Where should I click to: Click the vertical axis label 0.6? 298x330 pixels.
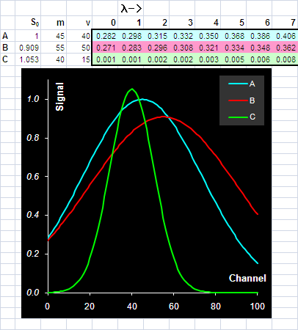point(33,177)
